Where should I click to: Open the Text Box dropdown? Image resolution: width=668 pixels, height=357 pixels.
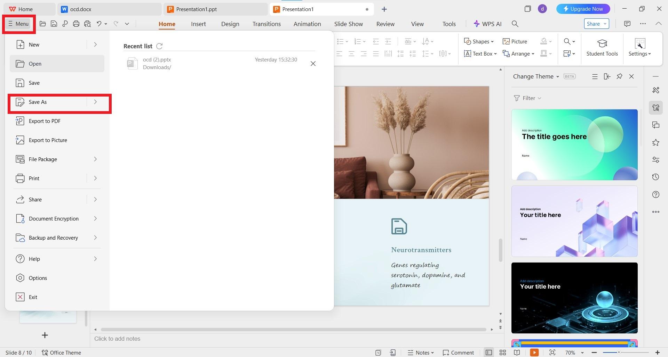pos(480,53)
